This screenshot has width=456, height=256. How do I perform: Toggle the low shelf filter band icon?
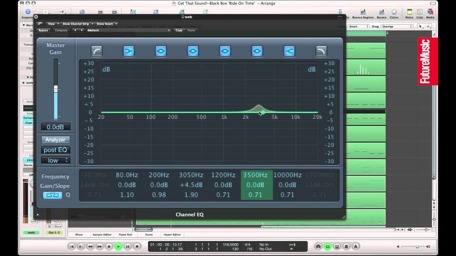click(129, 51)
